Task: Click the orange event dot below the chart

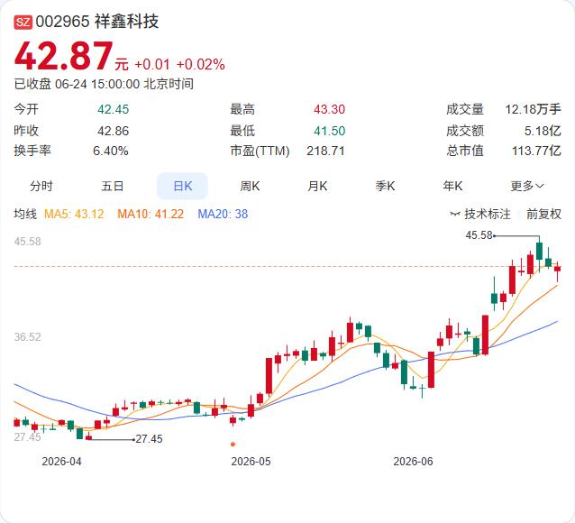Action: point(233,445)
